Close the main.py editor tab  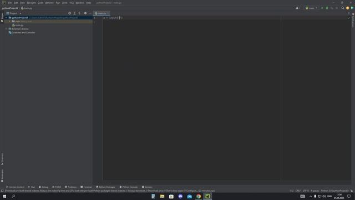point(108,13)
